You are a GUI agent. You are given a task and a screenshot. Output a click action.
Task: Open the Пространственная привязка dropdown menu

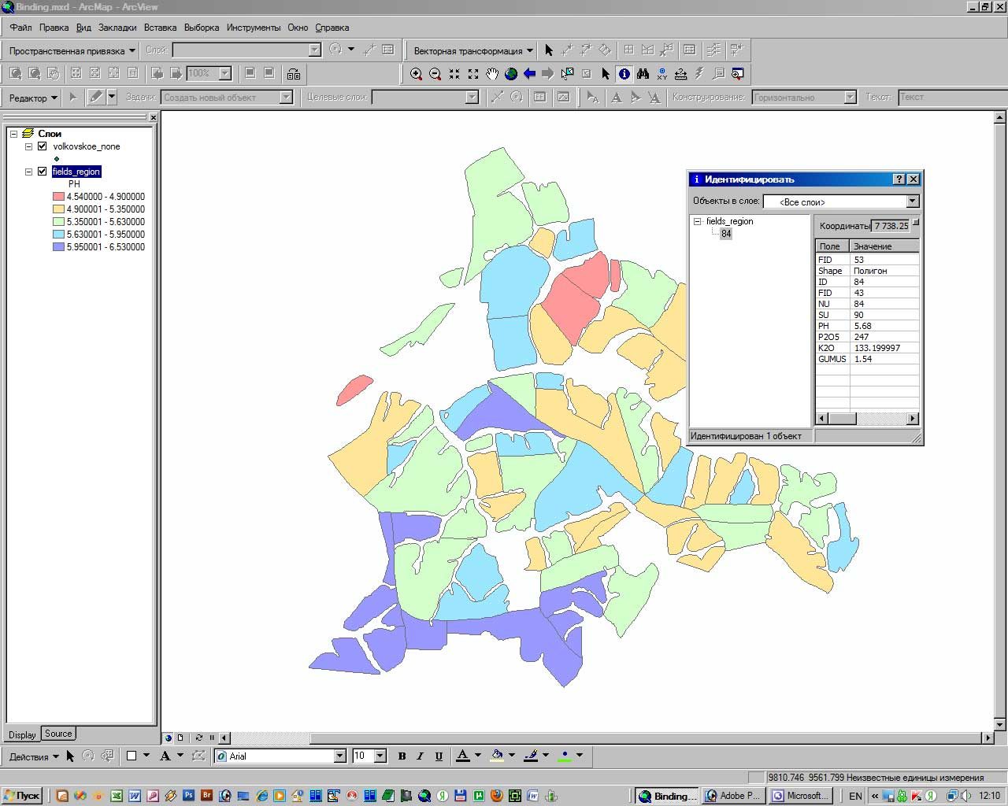point(72,51)
